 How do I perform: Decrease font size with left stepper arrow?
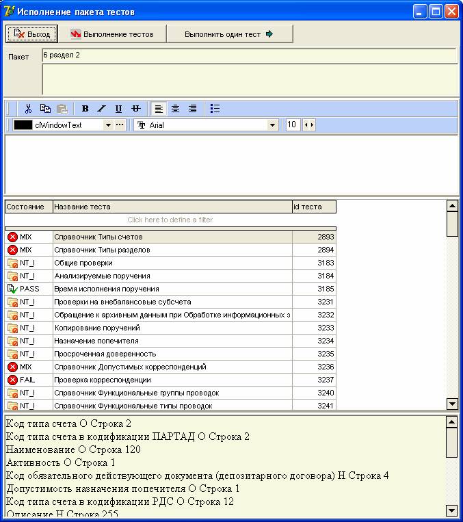pos(306,125)
